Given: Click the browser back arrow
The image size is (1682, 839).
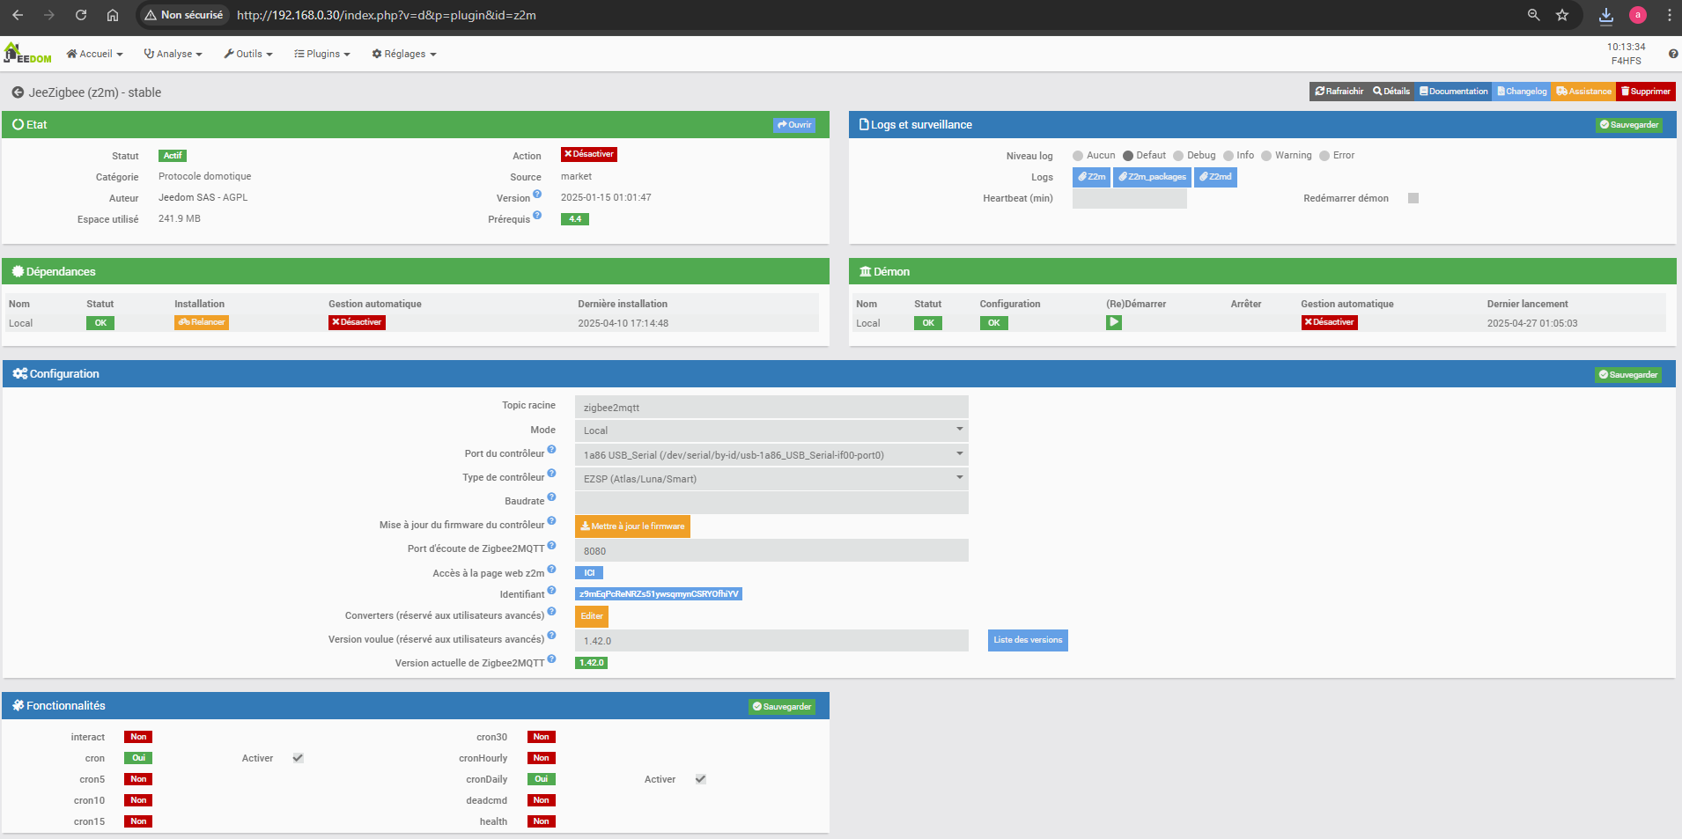Looking at the screenshot, I should pos(18,15).
